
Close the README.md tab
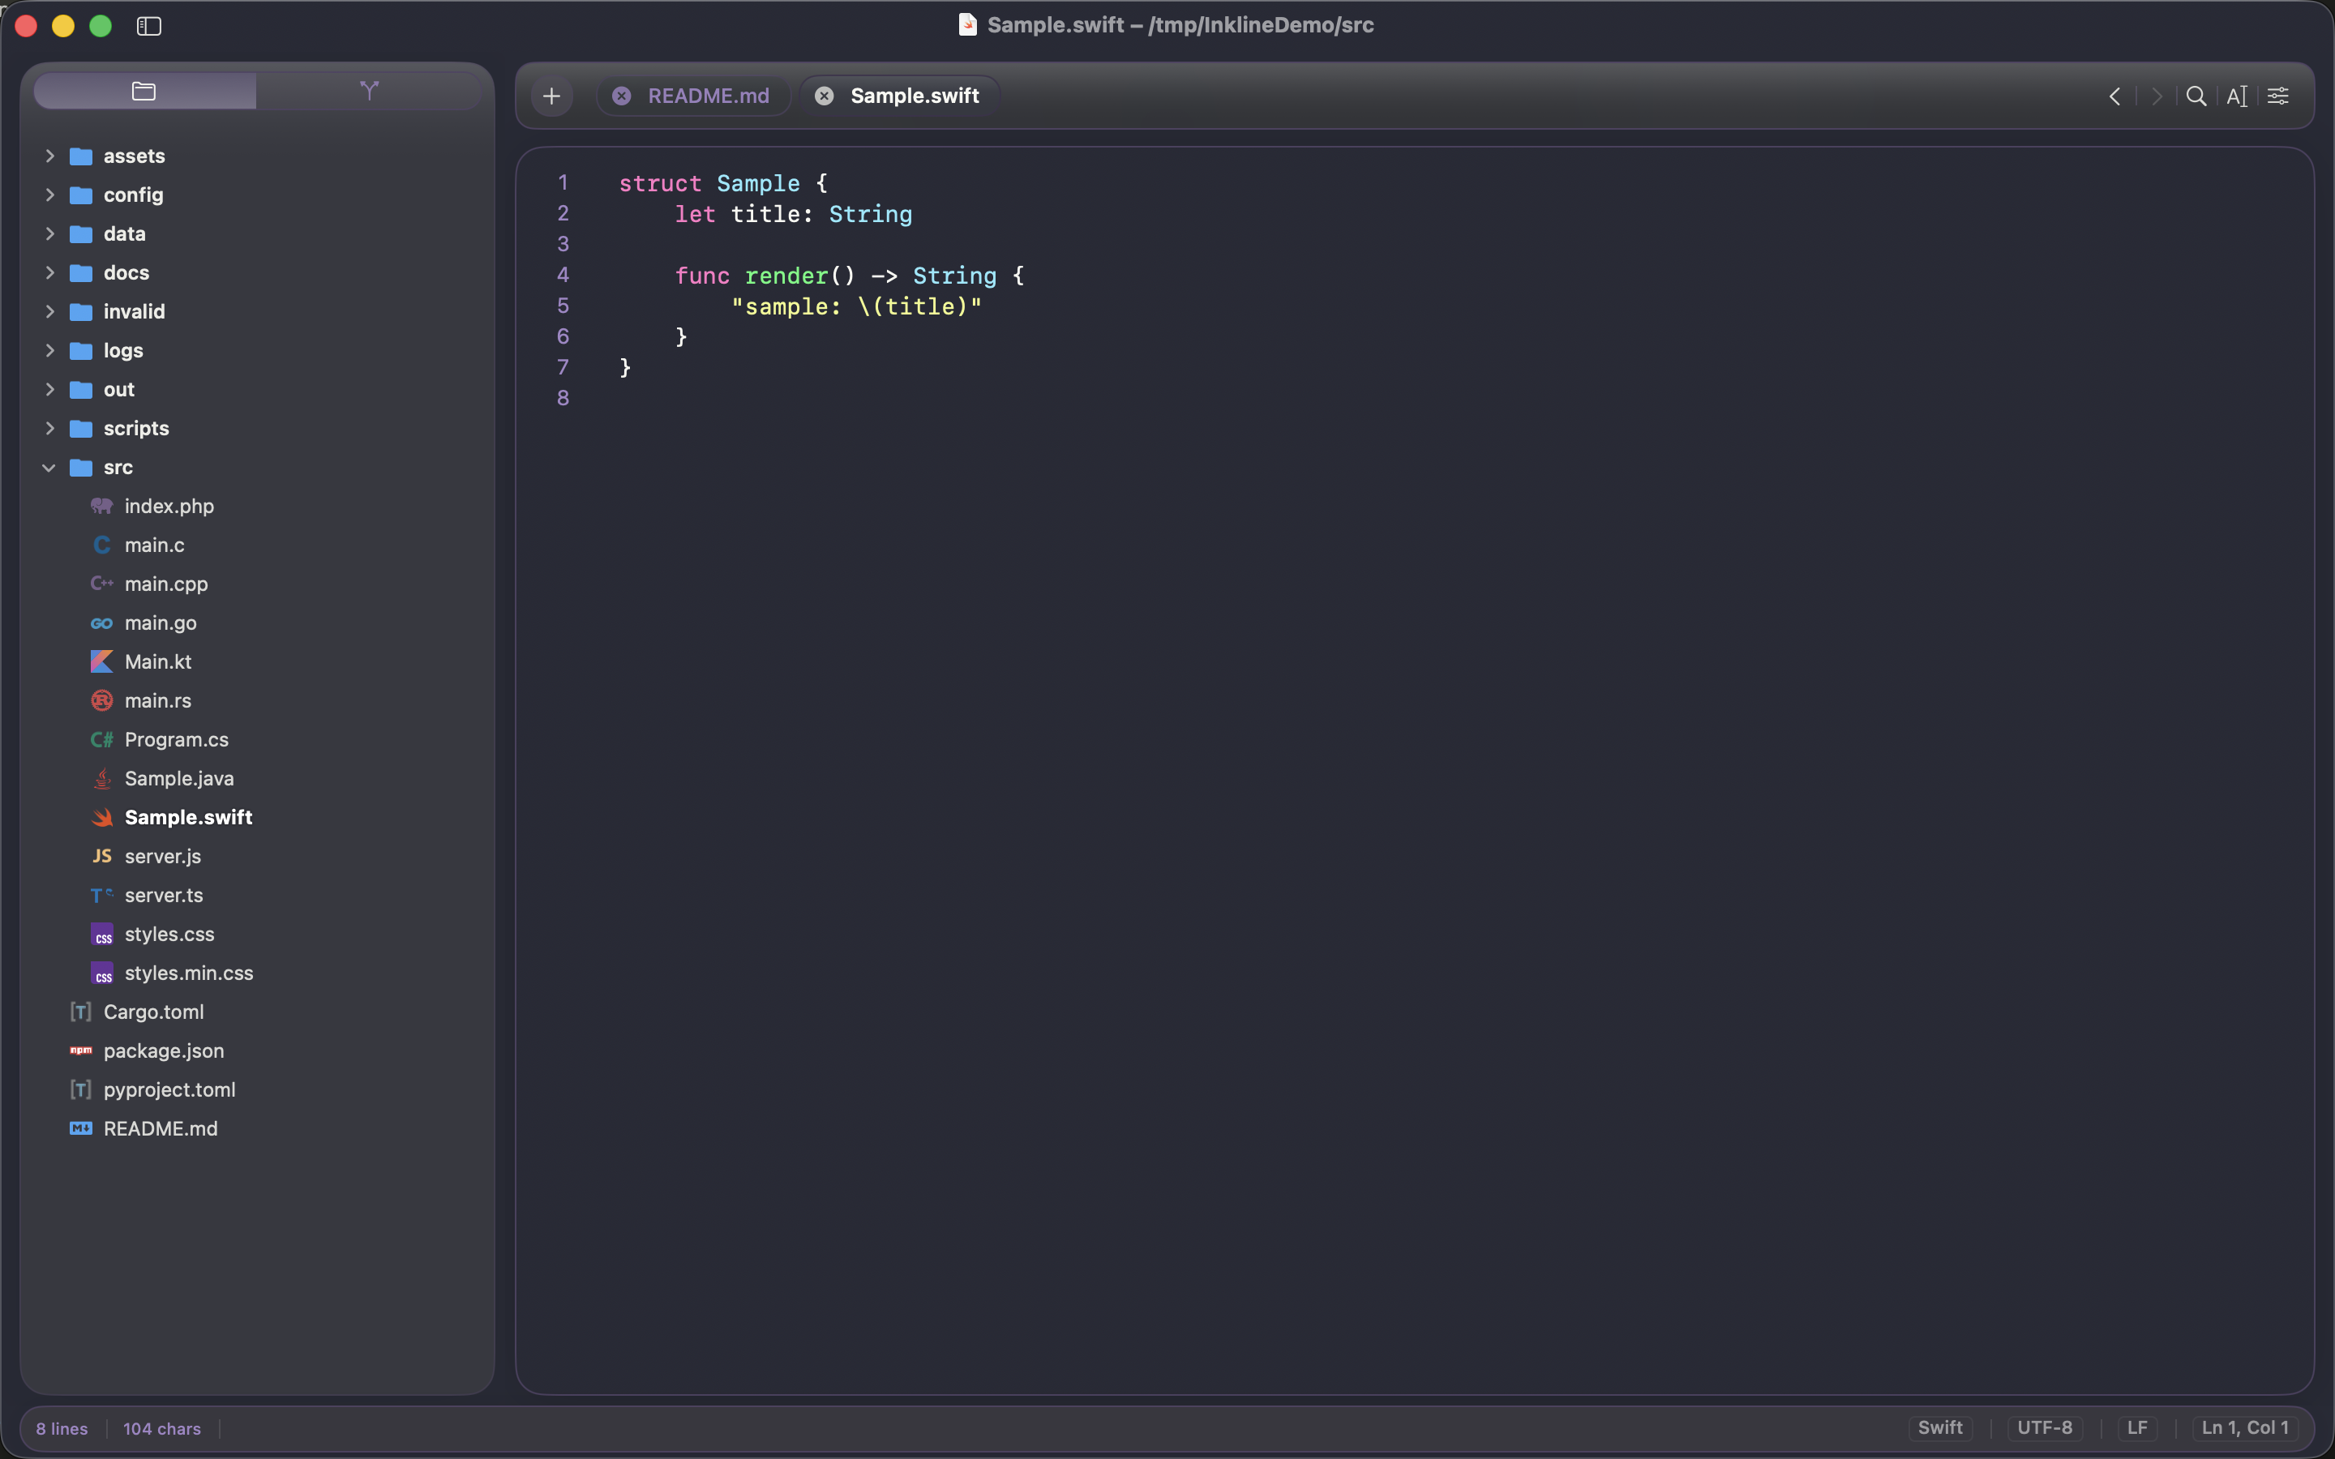[x=623, y=96]
